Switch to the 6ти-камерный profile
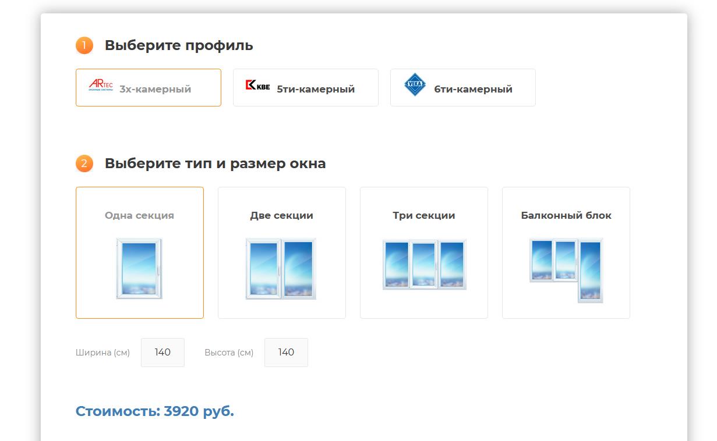Screen dimensions: 717x441 [473, 89]
